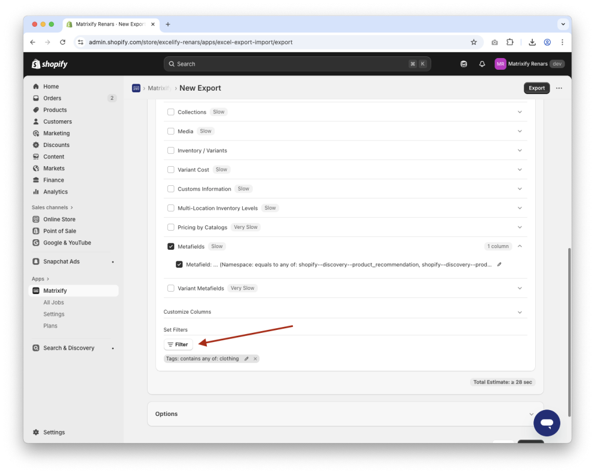Remove the clothing tags filter chip

tap(255, 358)
